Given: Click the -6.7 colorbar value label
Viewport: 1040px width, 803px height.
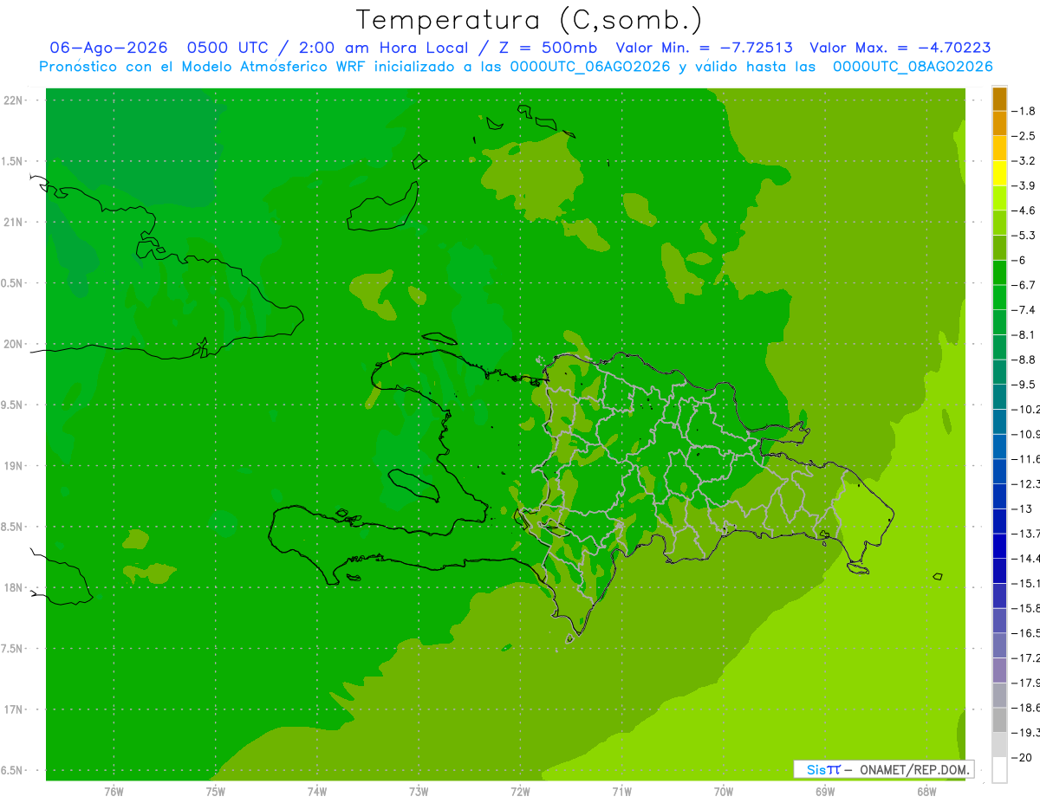Looking at the screenshot, I should tap(1024, 285).
